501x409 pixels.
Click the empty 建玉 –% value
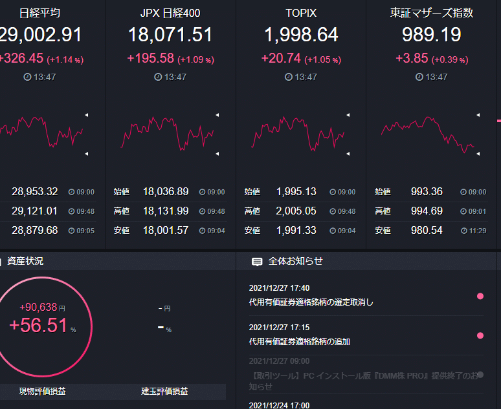point(164,328)
